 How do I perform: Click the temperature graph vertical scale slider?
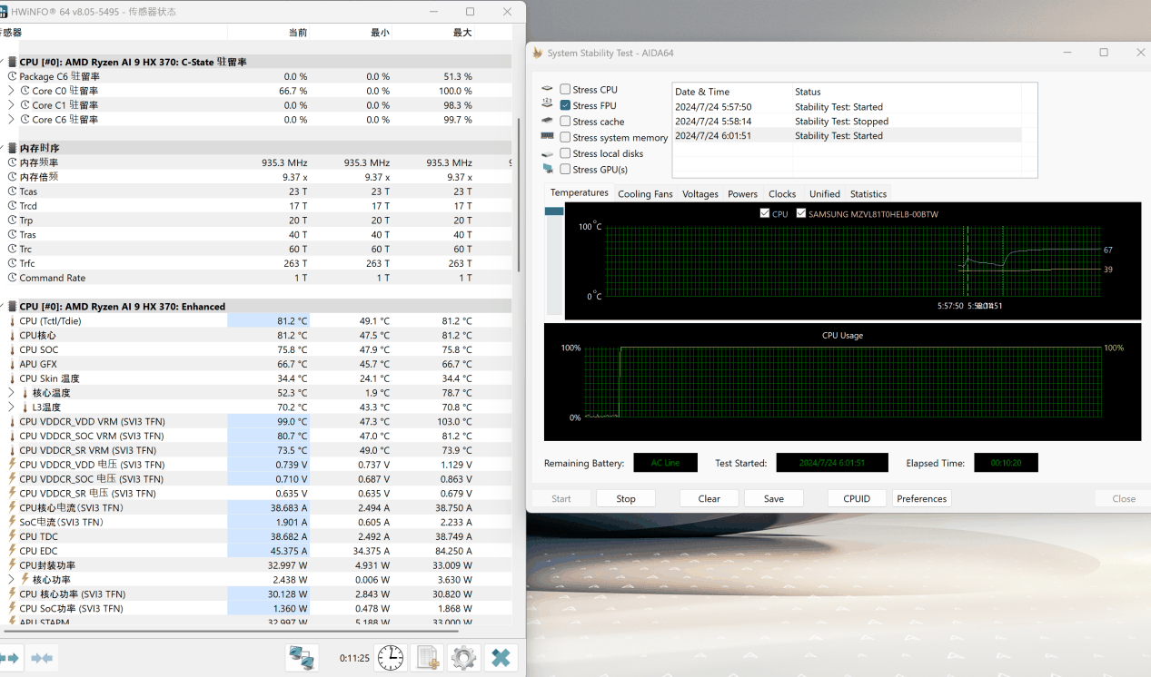click(x=553, y=211)
